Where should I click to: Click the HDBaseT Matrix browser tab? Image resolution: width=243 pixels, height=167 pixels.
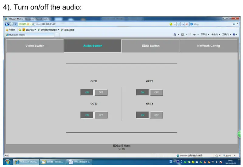[x=30, y=35]
